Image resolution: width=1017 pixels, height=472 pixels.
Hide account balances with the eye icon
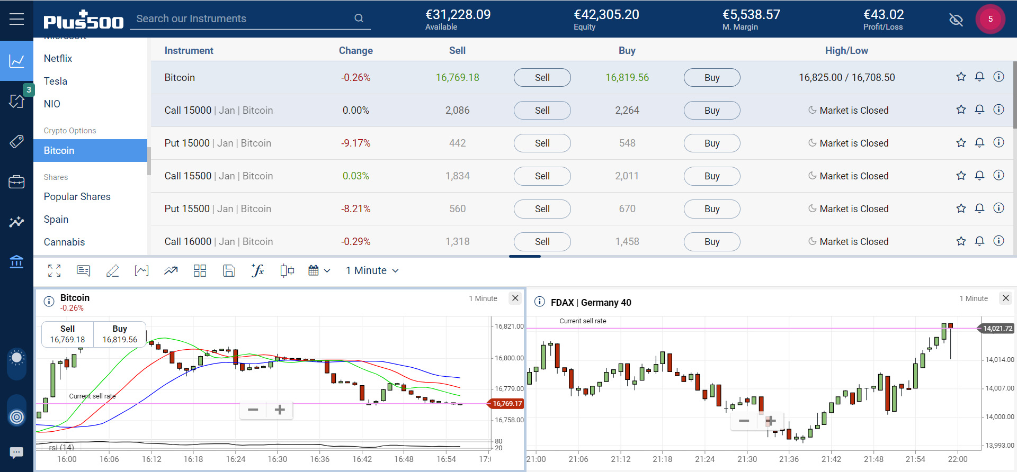coord(956,20)
